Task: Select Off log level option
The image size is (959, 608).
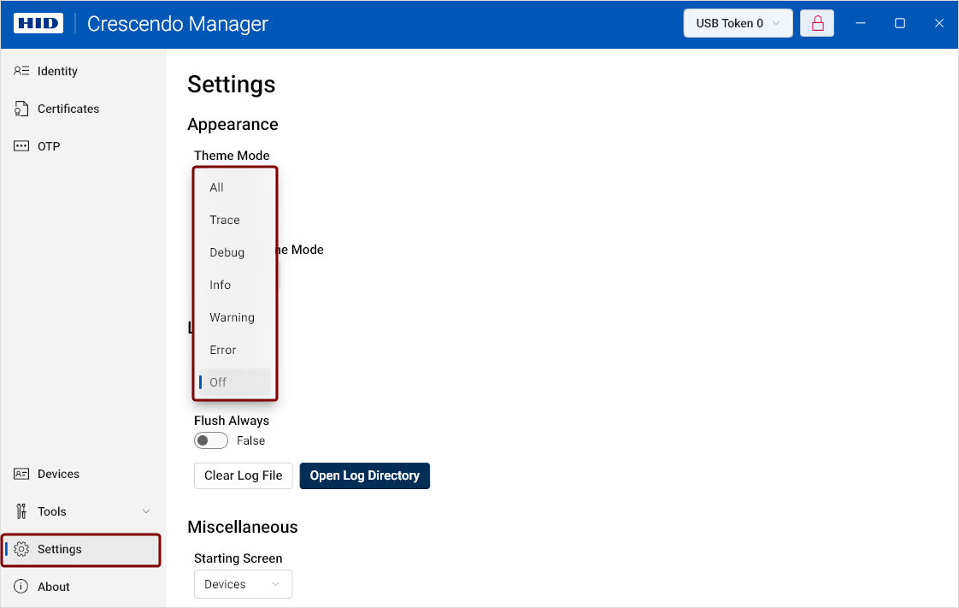Action: (x=235, y=381)
